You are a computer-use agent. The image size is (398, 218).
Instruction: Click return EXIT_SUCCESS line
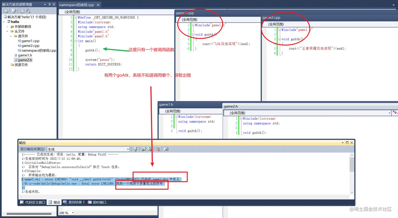click(x=103, y=64)
